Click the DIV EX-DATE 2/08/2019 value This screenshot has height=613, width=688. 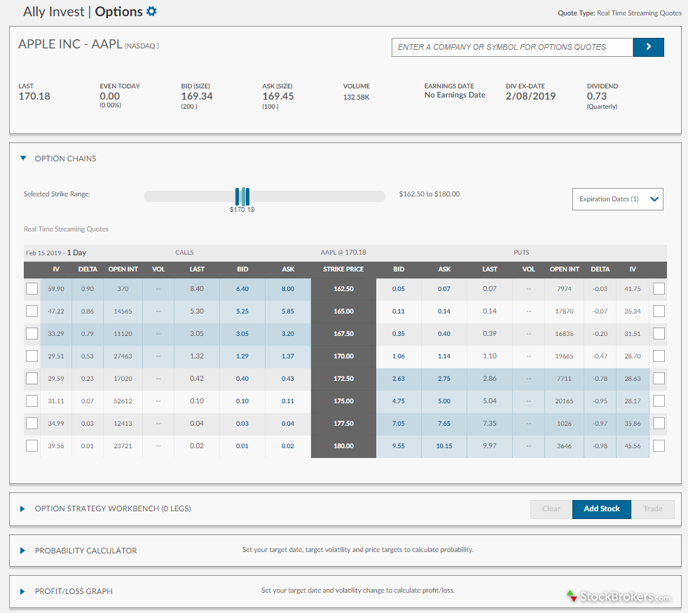click(530, 96)
